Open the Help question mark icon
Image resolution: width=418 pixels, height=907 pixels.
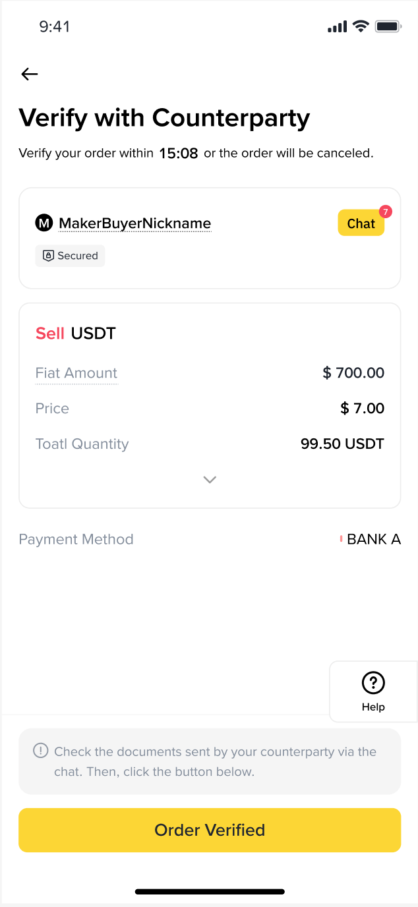pyautogui.click(x=373, y=683)
